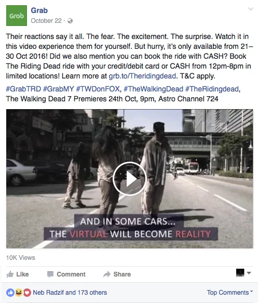
Task: Click the Like thumbs-up button
Action: pos(18,274)
